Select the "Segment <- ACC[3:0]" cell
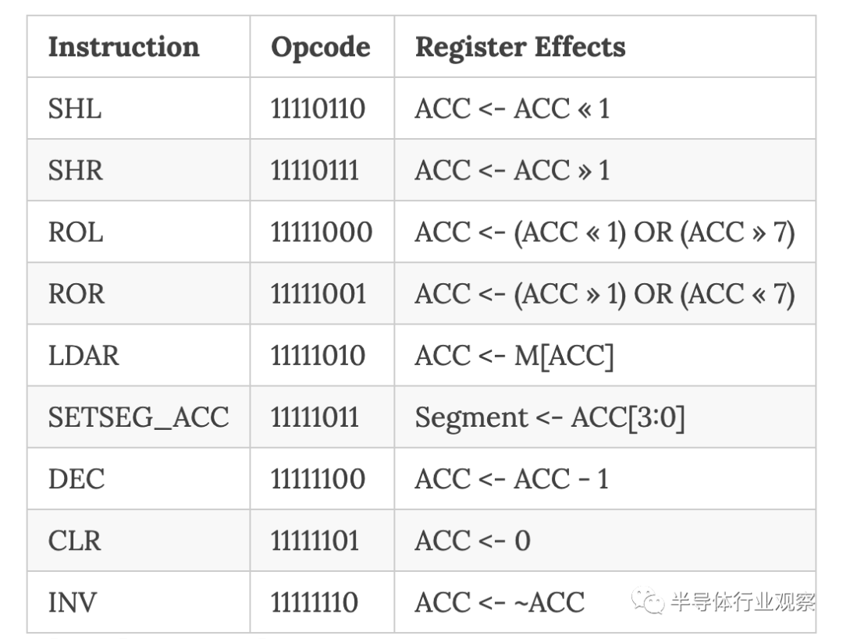The height and width of the screenshot is (639, 843). pos(550,417)
